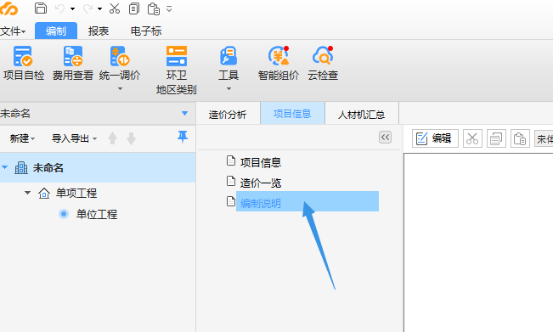Open the quick access customize dropdown

(x=169, y=8)
